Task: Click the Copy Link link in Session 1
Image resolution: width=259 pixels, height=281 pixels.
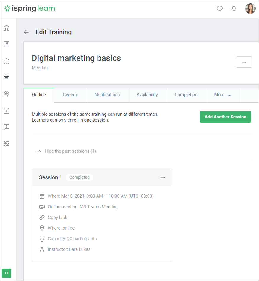Action: pyautogui.click(x=57, y=217)
